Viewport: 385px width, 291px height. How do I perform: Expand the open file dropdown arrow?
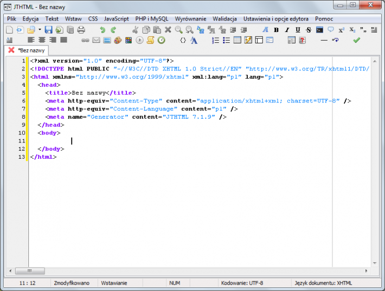point(40,30)
